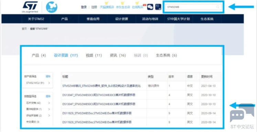Switch to the 设计资源 (117) results tab
The height and width of the screenshot is (132, 257).
66,55
